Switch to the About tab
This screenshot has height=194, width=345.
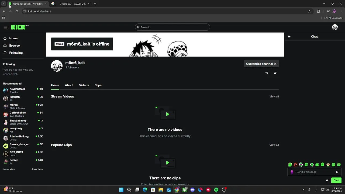point(69,85)
